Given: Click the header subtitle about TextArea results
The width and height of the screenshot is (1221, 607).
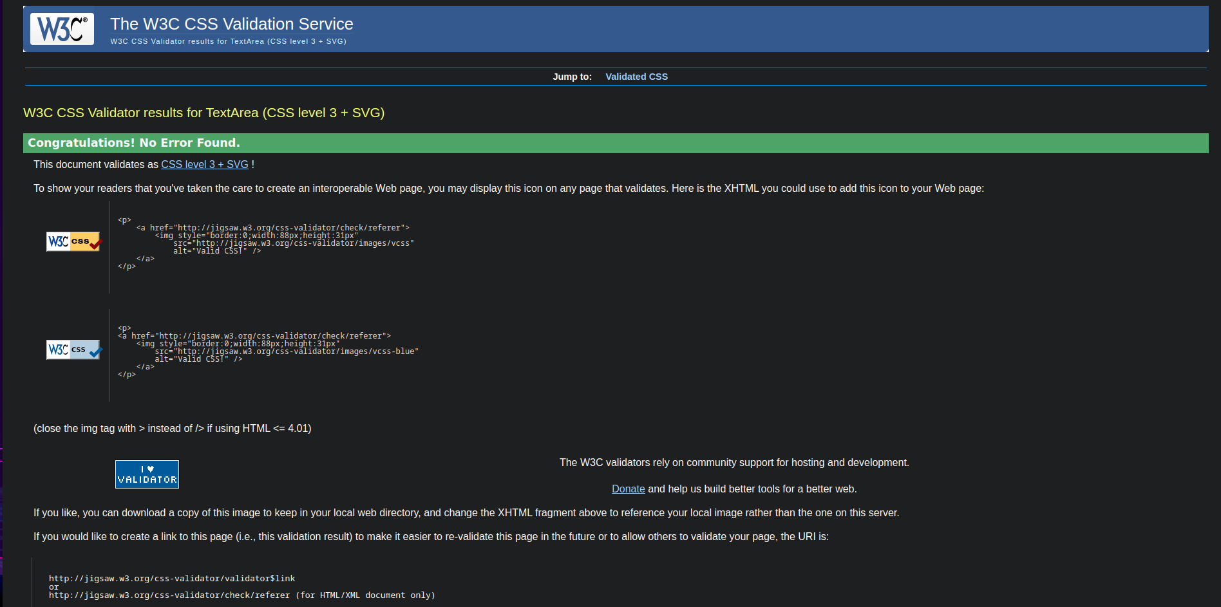Looking at the screenshot, I should pyautogui.click(x=228, y=41).
